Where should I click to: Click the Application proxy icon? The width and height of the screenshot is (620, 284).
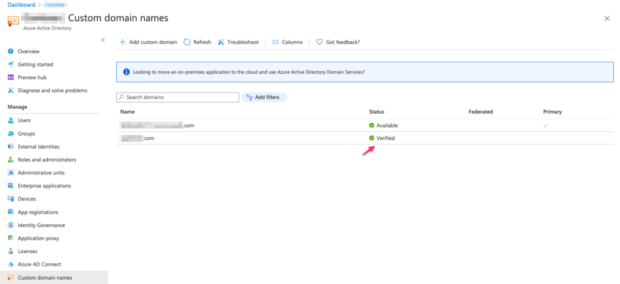pos(11,238)
